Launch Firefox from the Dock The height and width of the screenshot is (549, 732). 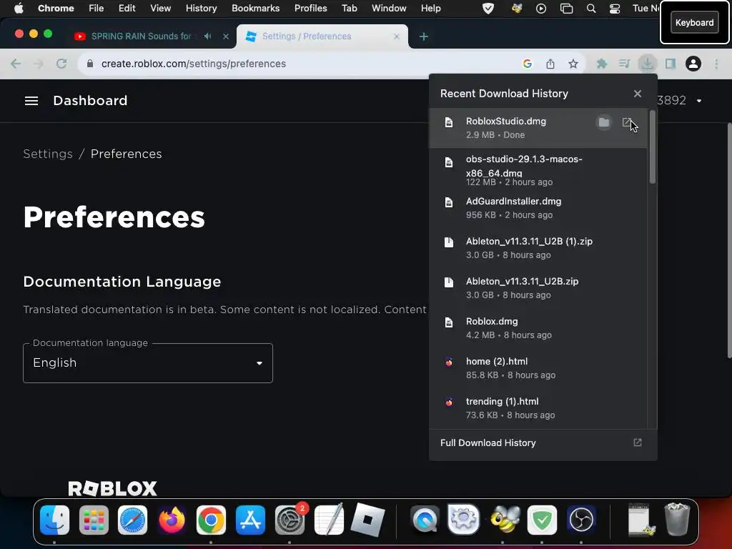click(x=172, y=519)
